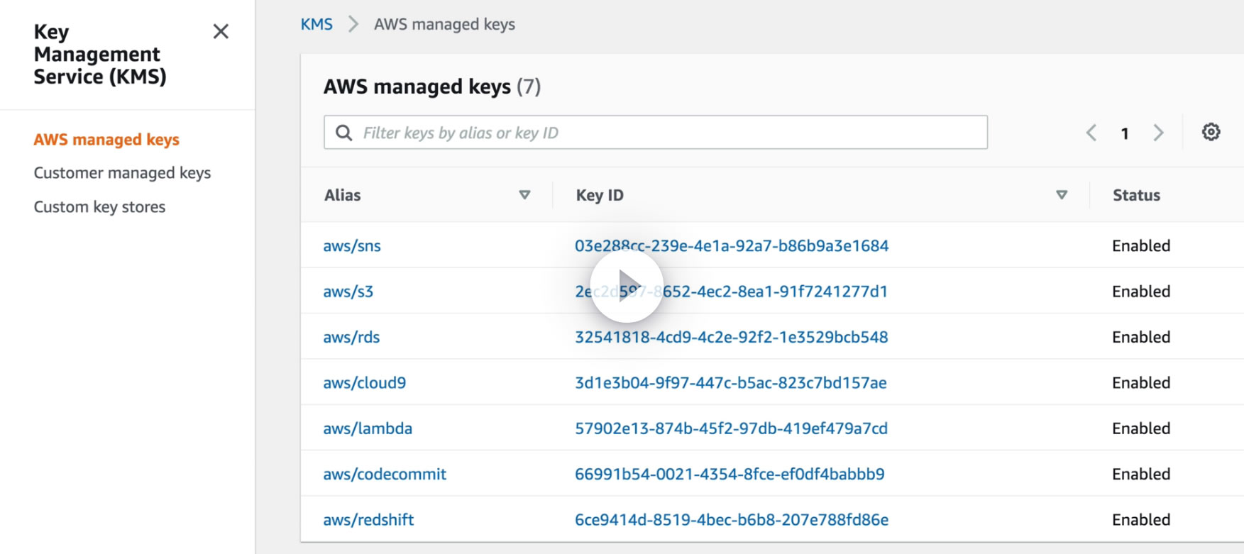
Task: Select page number 1 in pagination
Action: pyautogui.click(x=1125, y=133)
